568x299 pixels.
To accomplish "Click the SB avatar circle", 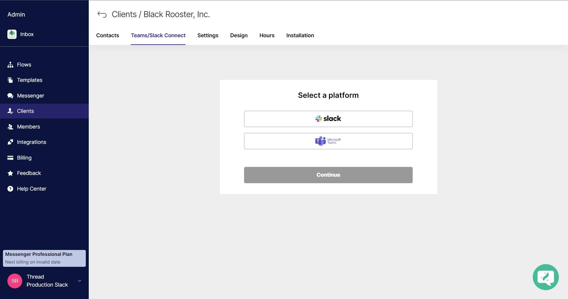I will [15, 281].
